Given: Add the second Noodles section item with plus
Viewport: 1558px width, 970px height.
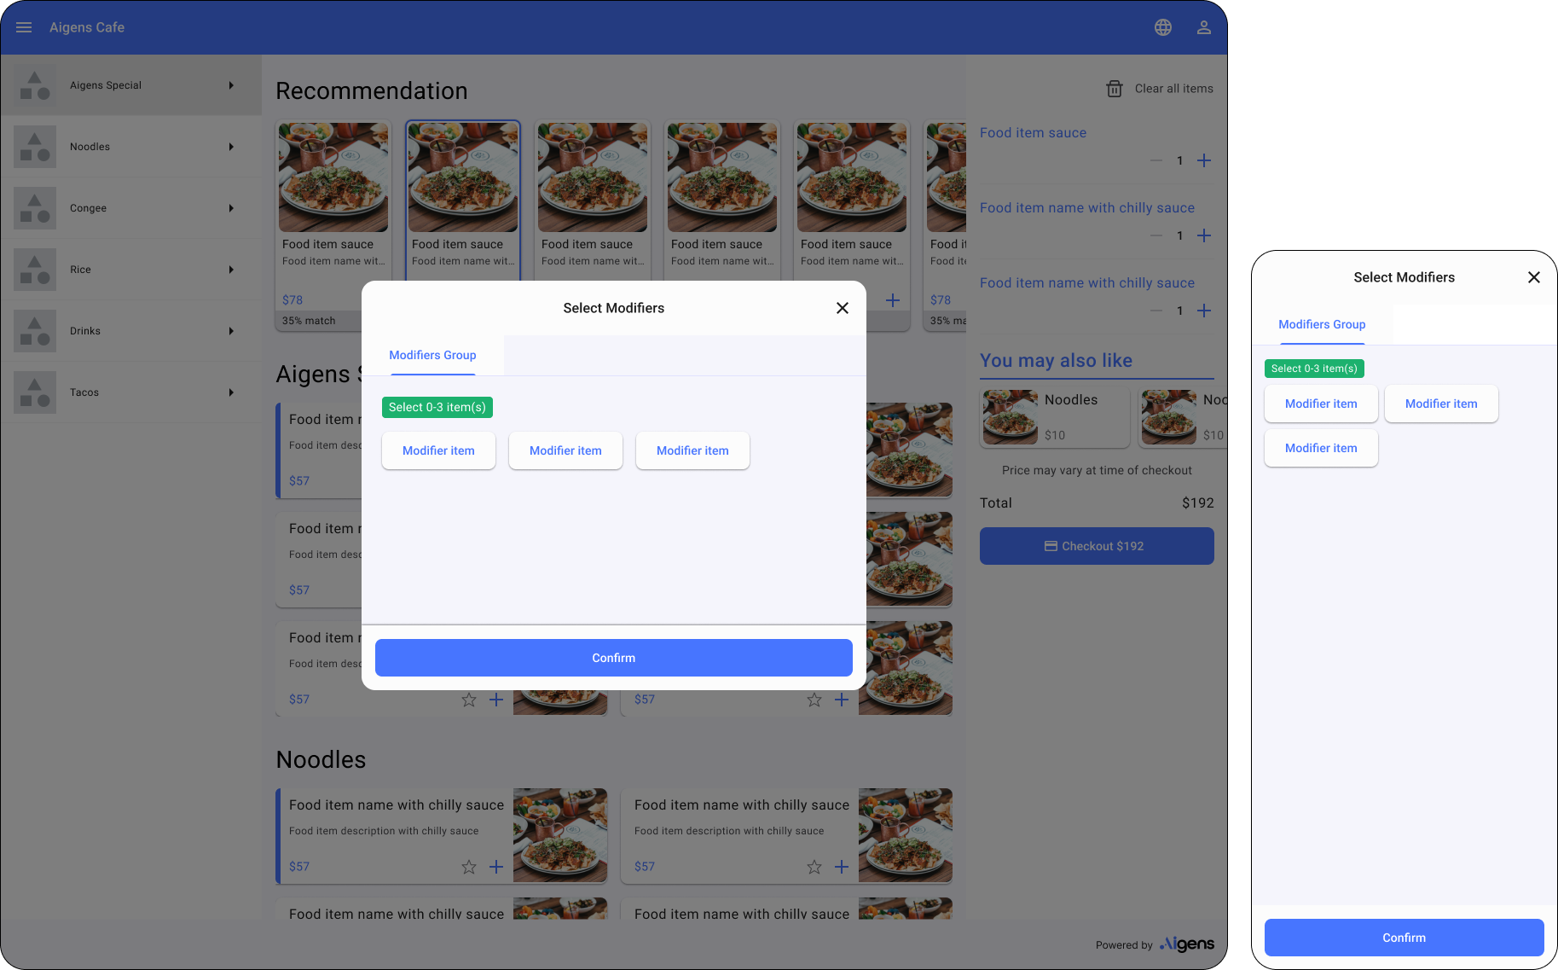Looking at the screenshot, I should pos(842,867).
